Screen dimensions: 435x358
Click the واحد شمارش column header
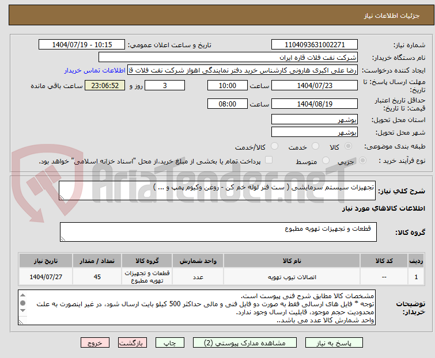[x=198, y=261]
